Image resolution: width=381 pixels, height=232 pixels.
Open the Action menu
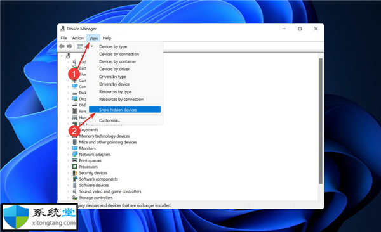point(77,38)
